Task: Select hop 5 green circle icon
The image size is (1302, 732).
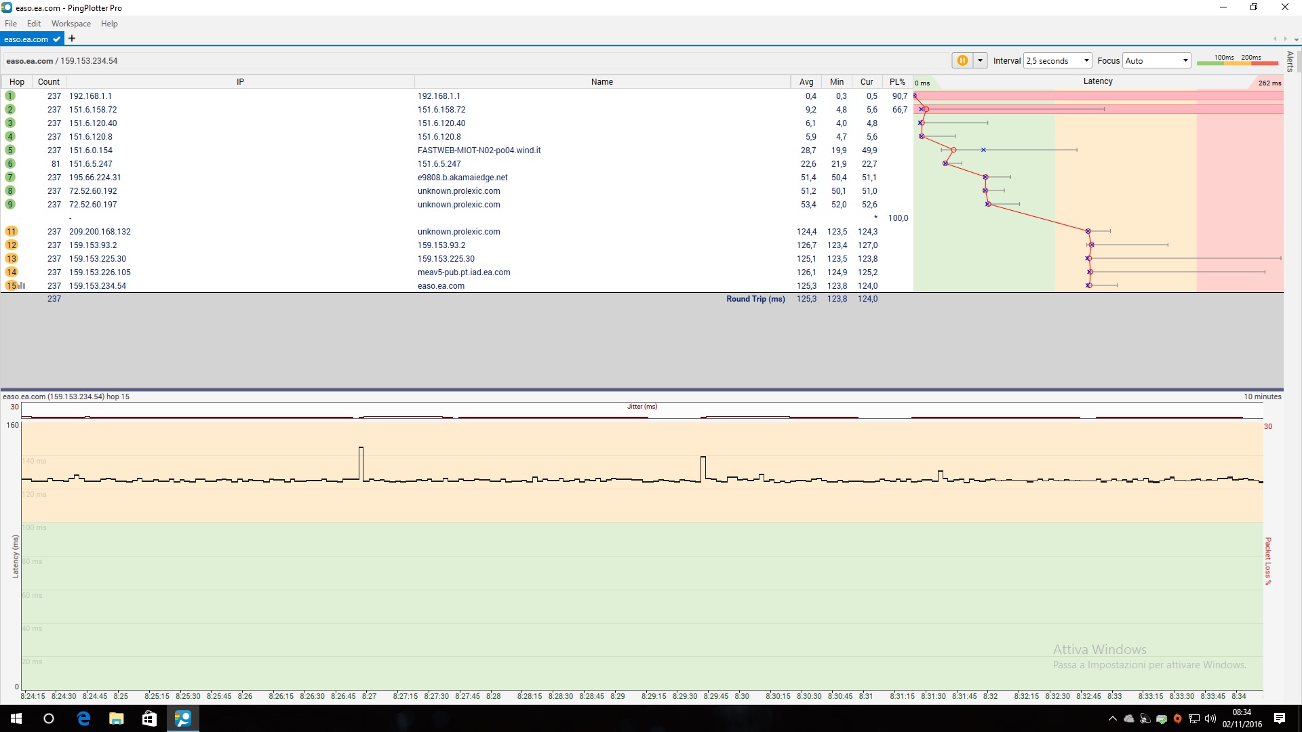Action: coord(10,150)
